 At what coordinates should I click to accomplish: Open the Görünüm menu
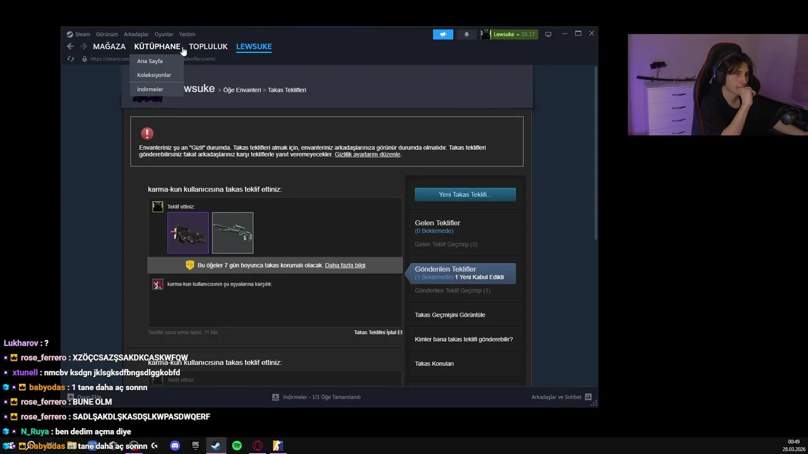[x=107, y=34]
